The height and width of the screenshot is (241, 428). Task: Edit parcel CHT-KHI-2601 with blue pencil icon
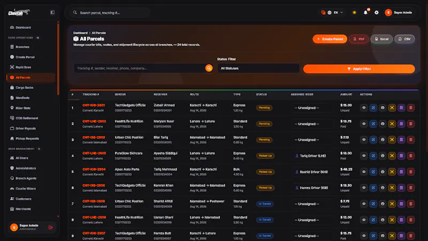373,108
